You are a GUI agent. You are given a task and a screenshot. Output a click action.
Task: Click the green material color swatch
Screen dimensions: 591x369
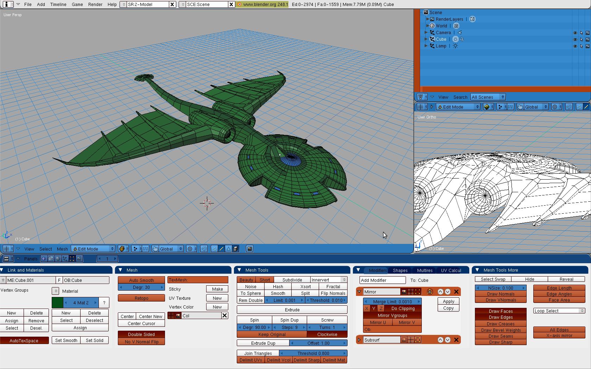[x=57, y=303]
